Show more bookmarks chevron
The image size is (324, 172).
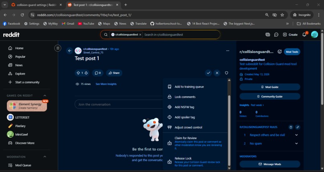[x=287, y=24]
